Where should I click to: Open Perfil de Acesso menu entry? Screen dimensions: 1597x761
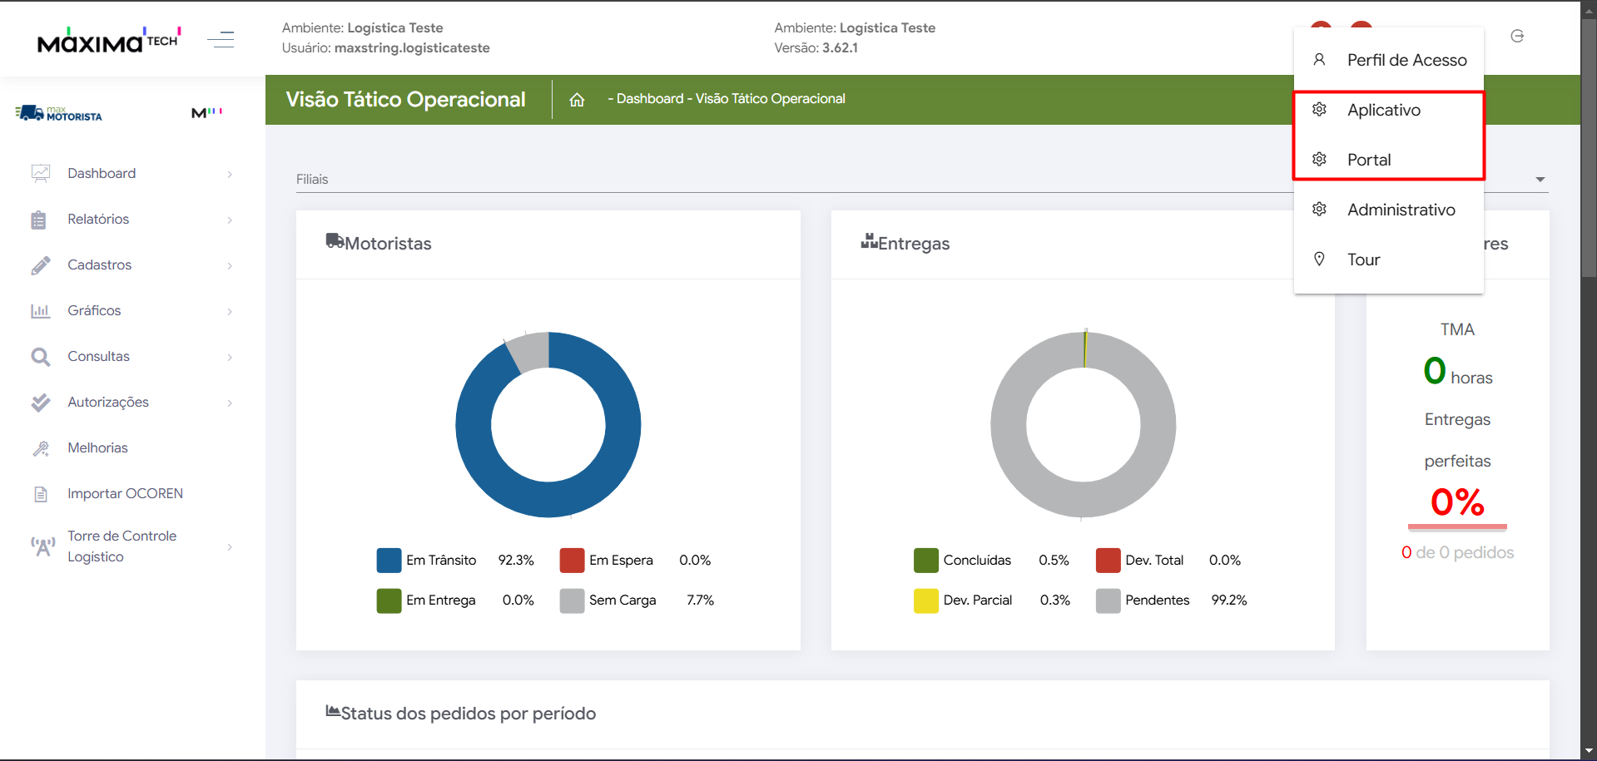tap(1406, 60)
